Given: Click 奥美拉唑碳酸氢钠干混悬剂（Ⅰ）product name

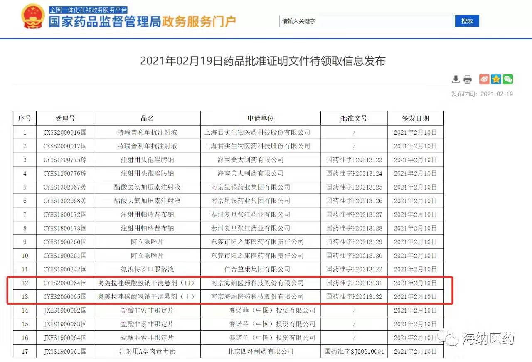Looking at the screenshot, I should tap(147, 297).
